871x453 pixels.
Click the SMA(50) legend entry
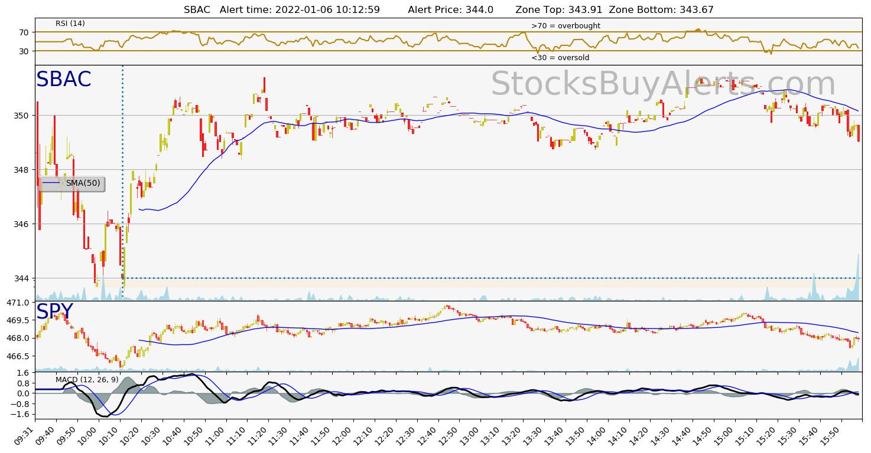tap(72, 183)
